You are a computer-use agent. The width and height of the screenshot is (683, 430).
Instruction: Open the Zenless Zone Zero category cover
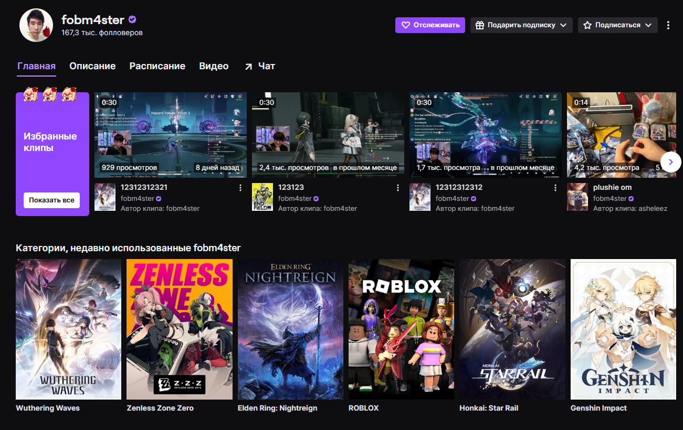tap(180, 329)
